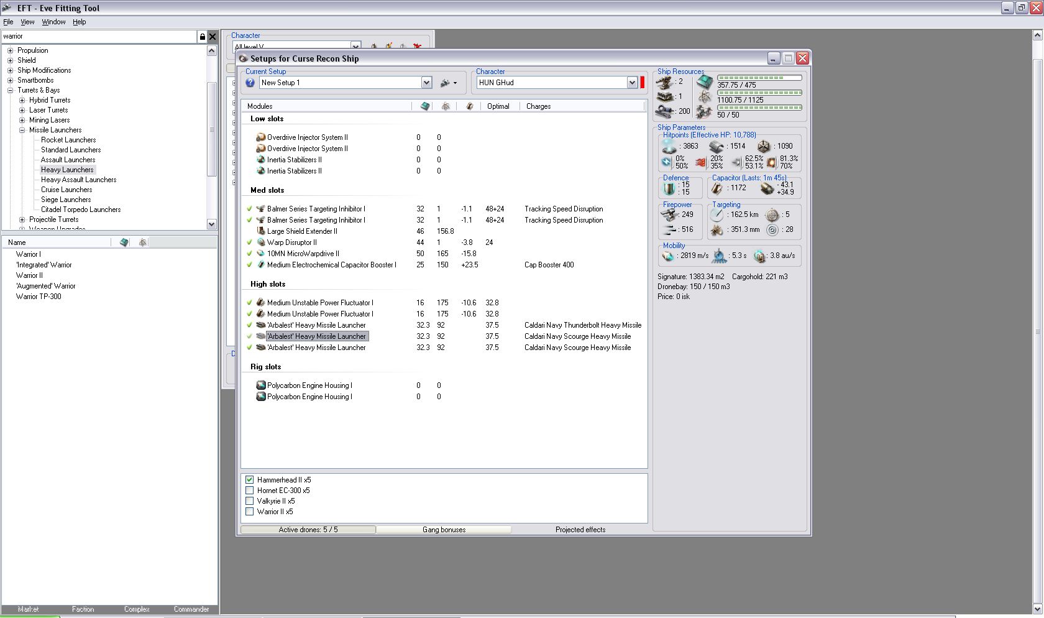Viewport: 1044px width, 618px height.
Task: Click the Warp Disruptor II module icon
Action: pos(261,242)
